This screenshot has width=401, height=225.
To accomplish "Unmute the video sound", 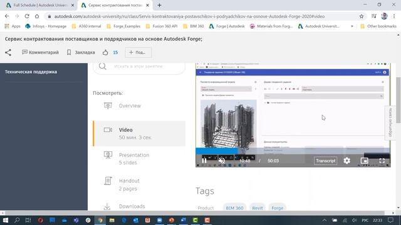I will (222, 161).
